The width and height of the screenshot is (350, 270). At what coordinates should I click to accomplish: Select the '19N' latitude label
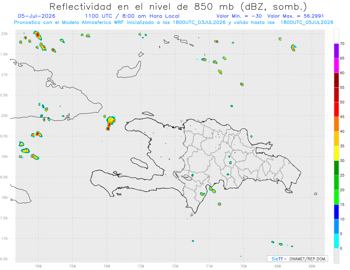pyautogui.click(x=5, y=157)
